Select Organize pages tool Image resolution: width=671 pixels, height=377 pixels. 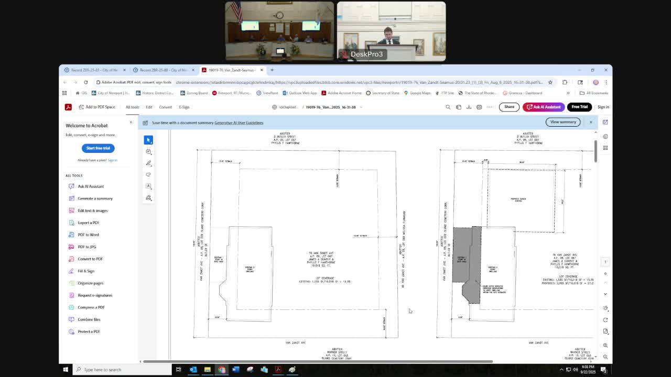[91, 283]
